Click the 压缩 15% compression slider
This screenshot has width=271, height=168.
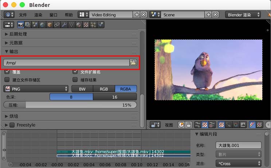(x=70, y=105)
